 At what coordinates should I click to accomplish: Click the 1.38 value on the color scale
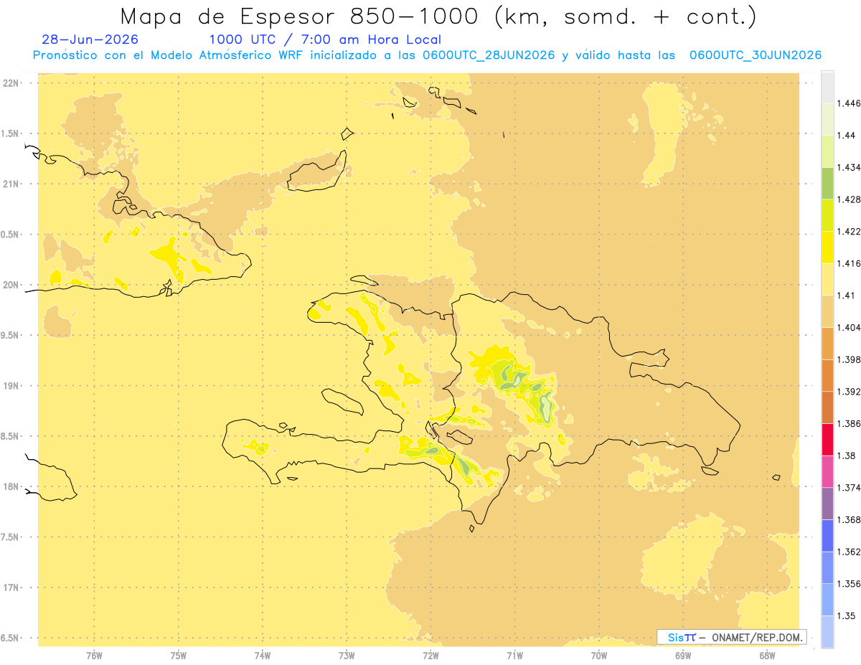click(x=844, y=456)
